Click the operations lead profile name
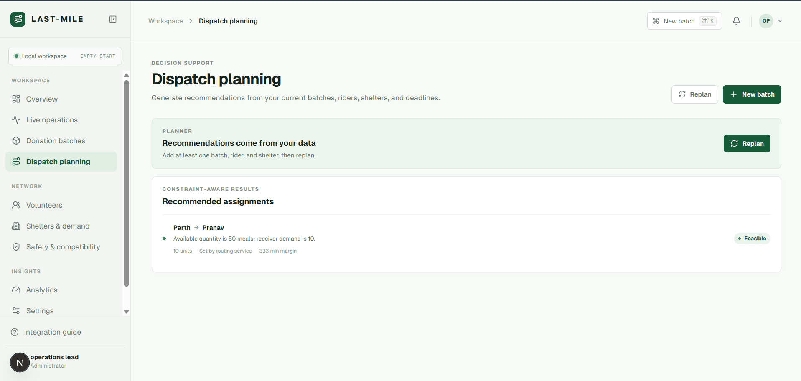Screen dimensions: 801x381 pos(54,357)
